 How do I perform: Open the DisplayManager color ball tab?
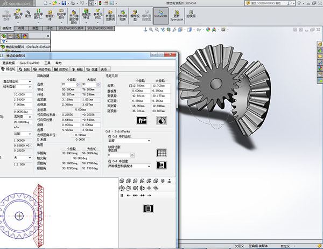(x=25, y=36)
